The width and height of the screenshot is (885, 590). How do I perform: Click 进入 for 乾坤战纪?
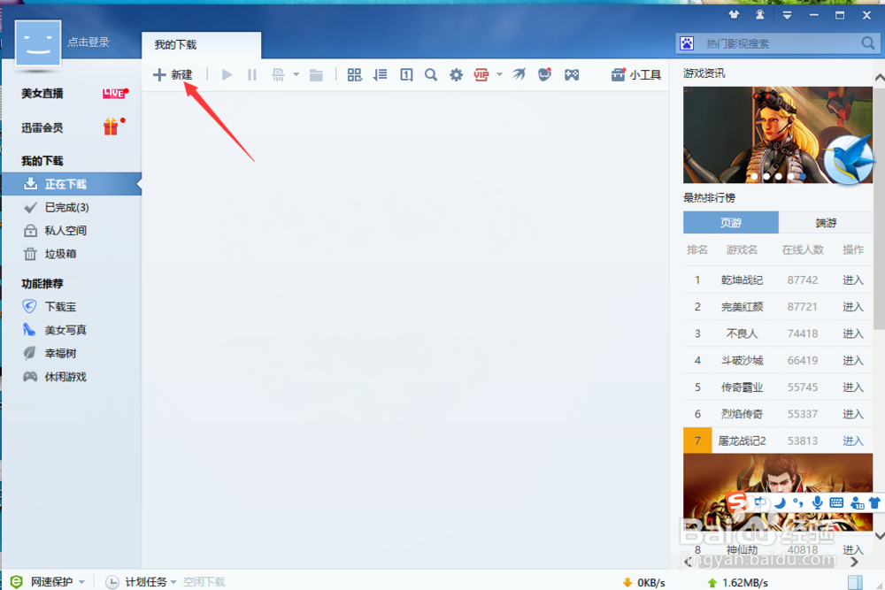coord(853,280)
